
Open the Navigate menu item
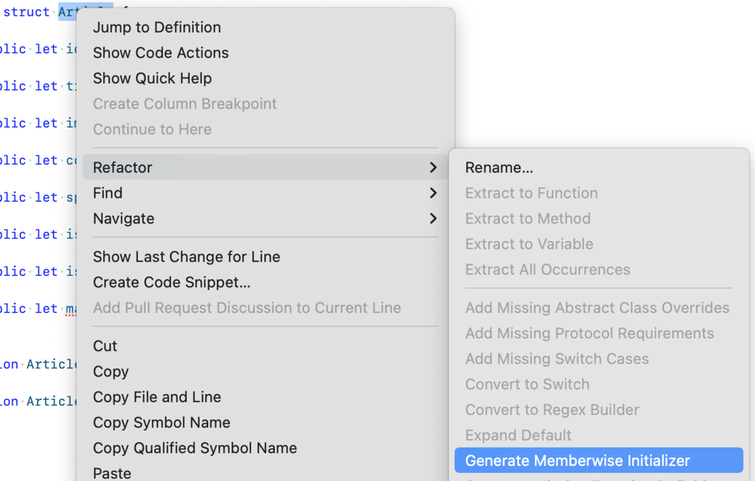(123, 218)
